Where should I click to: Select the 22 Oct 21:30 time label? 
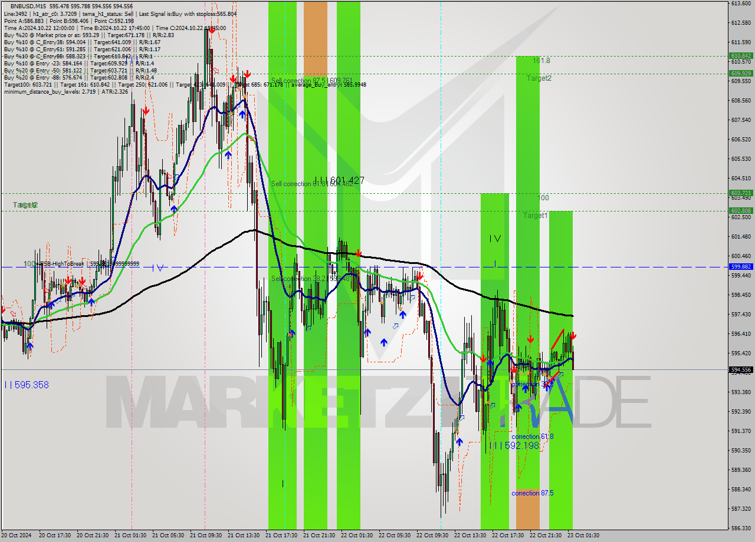(546, 536)
